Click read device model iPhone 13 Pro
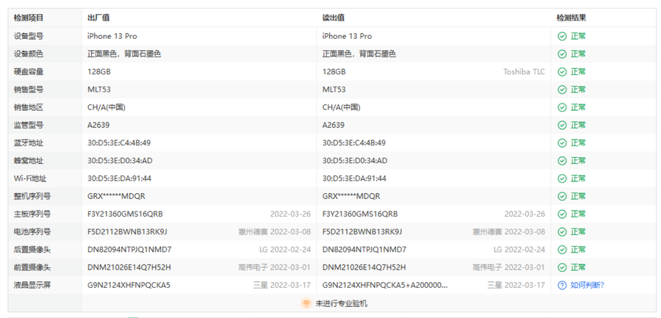The width and height of the screenshot is (661, 318). coord(347,36)
